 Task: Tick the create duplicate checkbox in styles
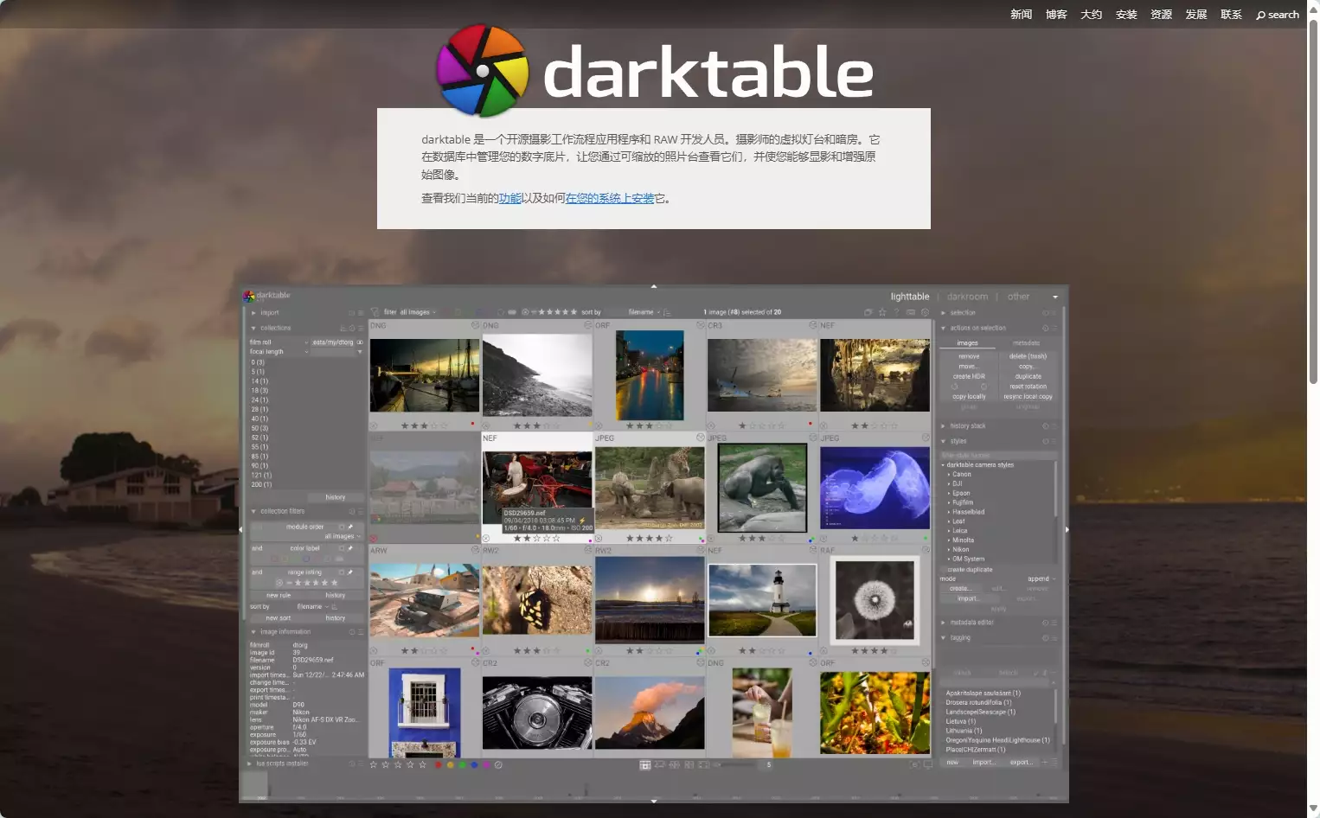(943, 570)
